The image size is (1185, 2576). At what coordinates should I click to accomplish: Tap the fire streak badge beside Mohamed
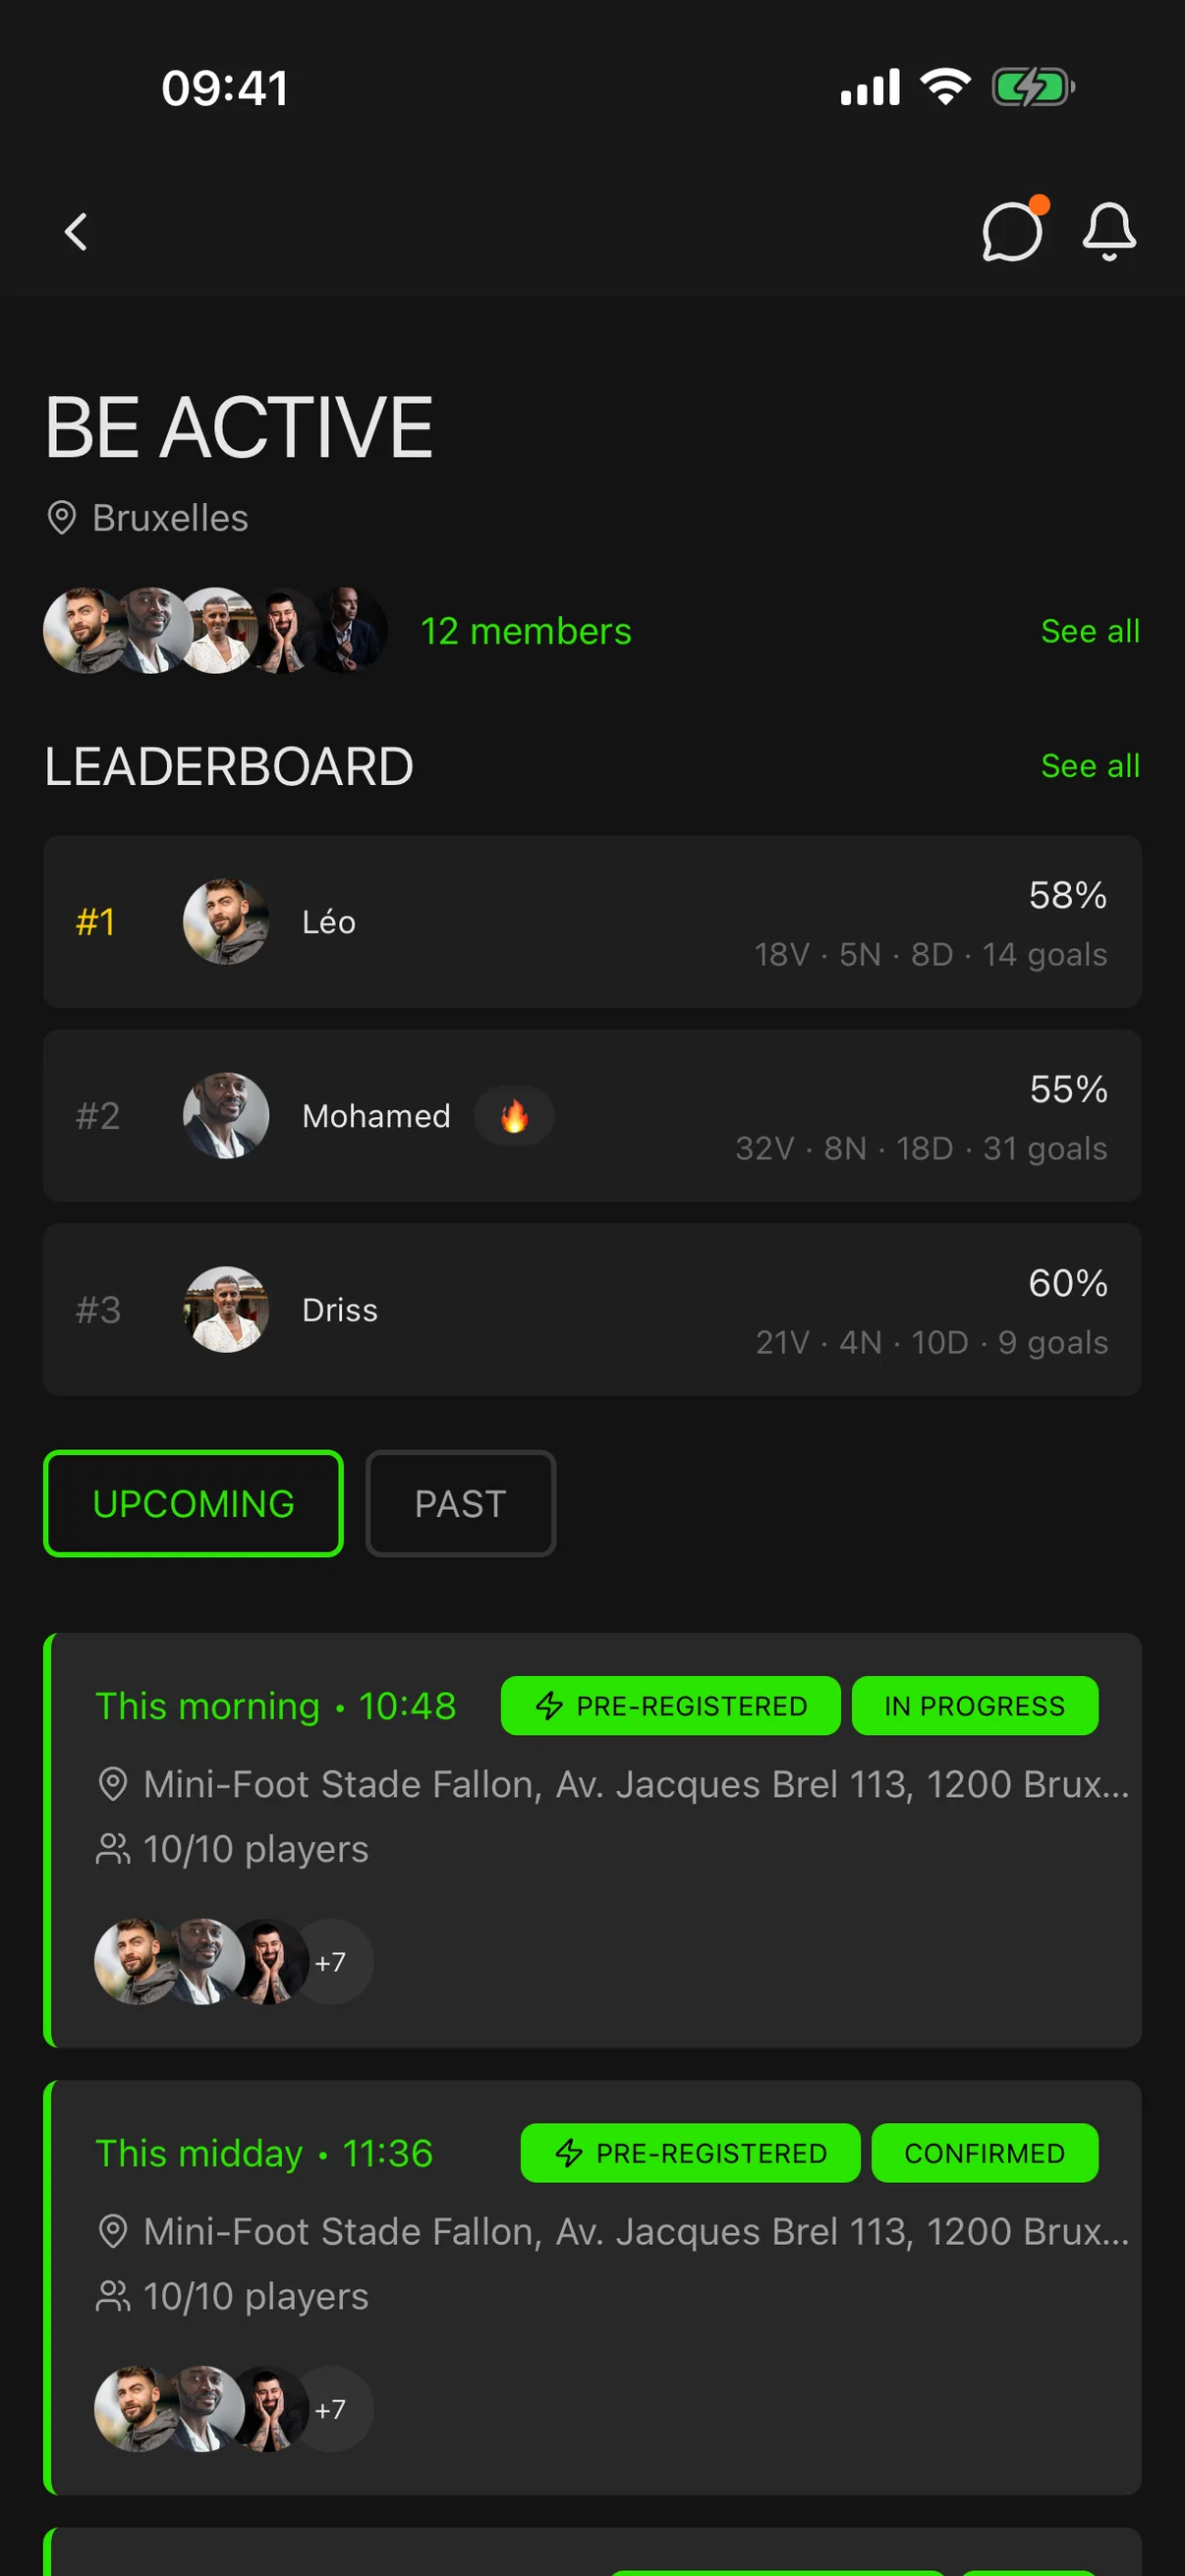tap(514, 1116)
